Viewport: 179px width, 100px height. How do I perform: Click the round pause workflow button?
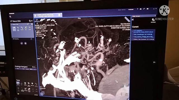click(x=25, y=43)
